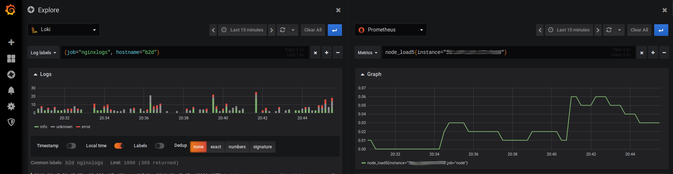Toggle the Labels switch

point(160,146)
